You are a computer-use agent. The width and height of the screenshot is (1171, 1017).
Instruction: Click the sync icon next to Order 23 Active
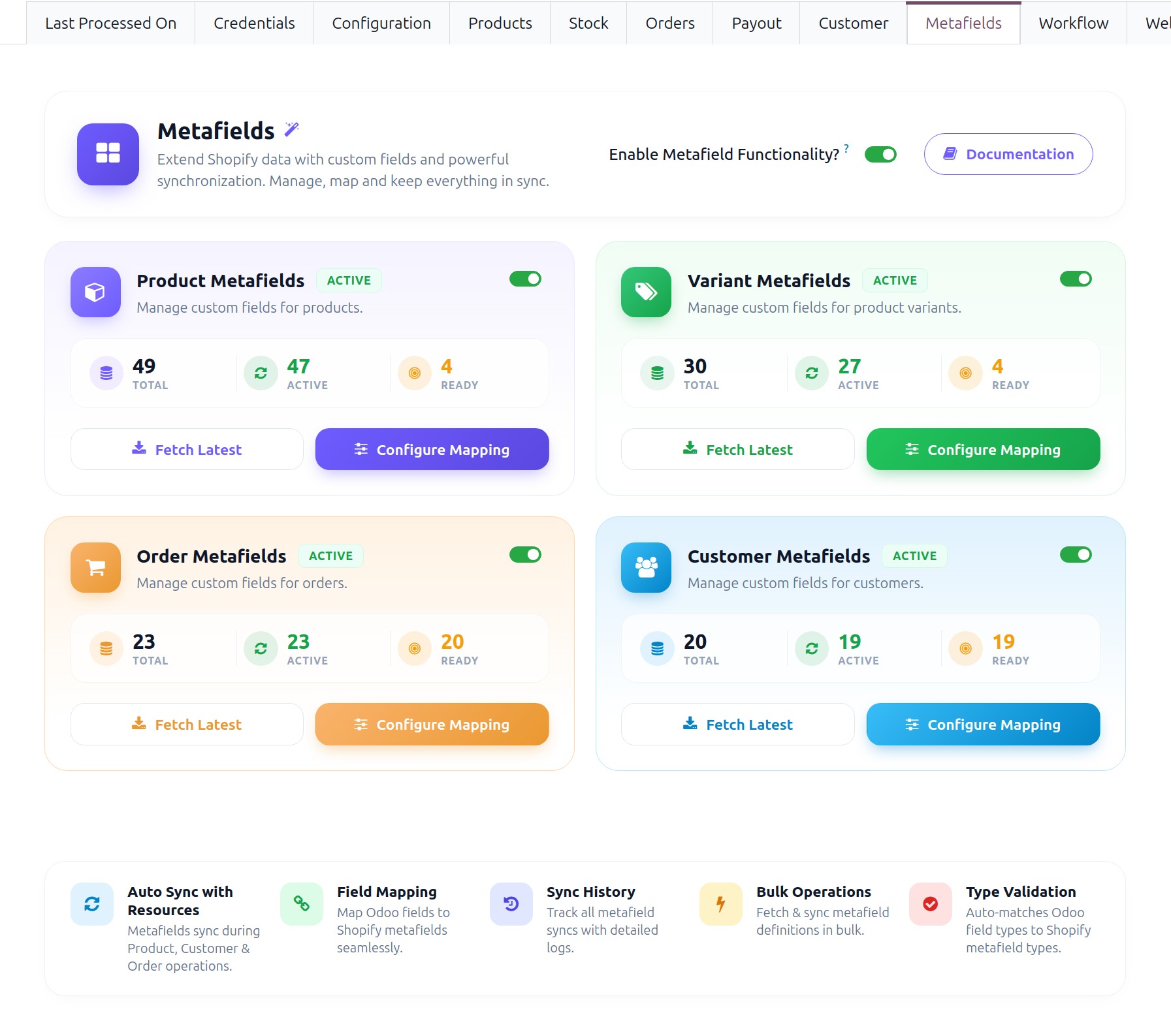pyautogui.click(x=261, y=649)
